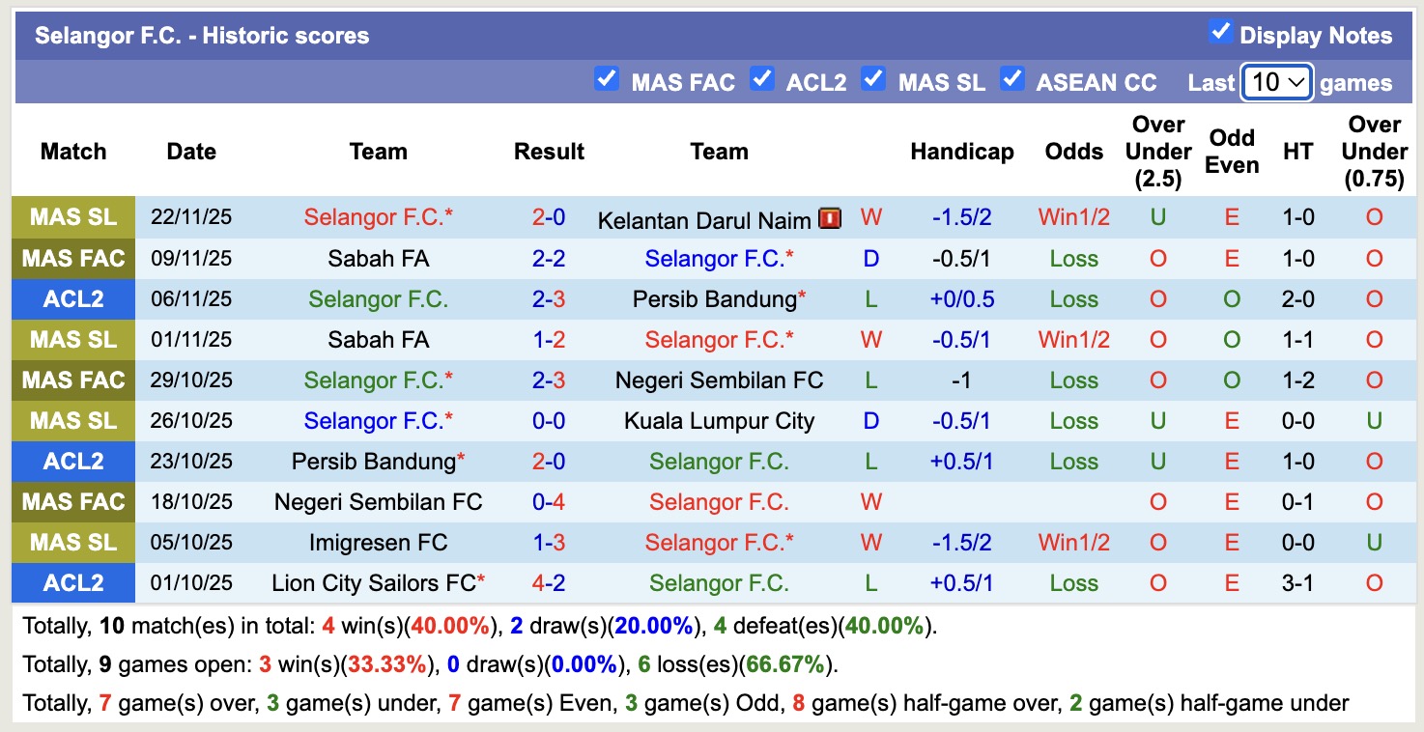Toggle the Display Notes checkbox

tap(1221, 33)
